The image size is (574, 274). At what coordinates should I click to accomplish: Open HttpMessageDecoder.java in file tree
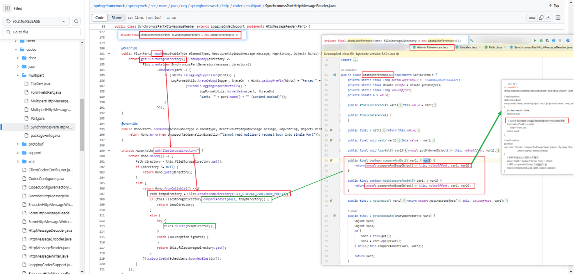coord(50,230)
